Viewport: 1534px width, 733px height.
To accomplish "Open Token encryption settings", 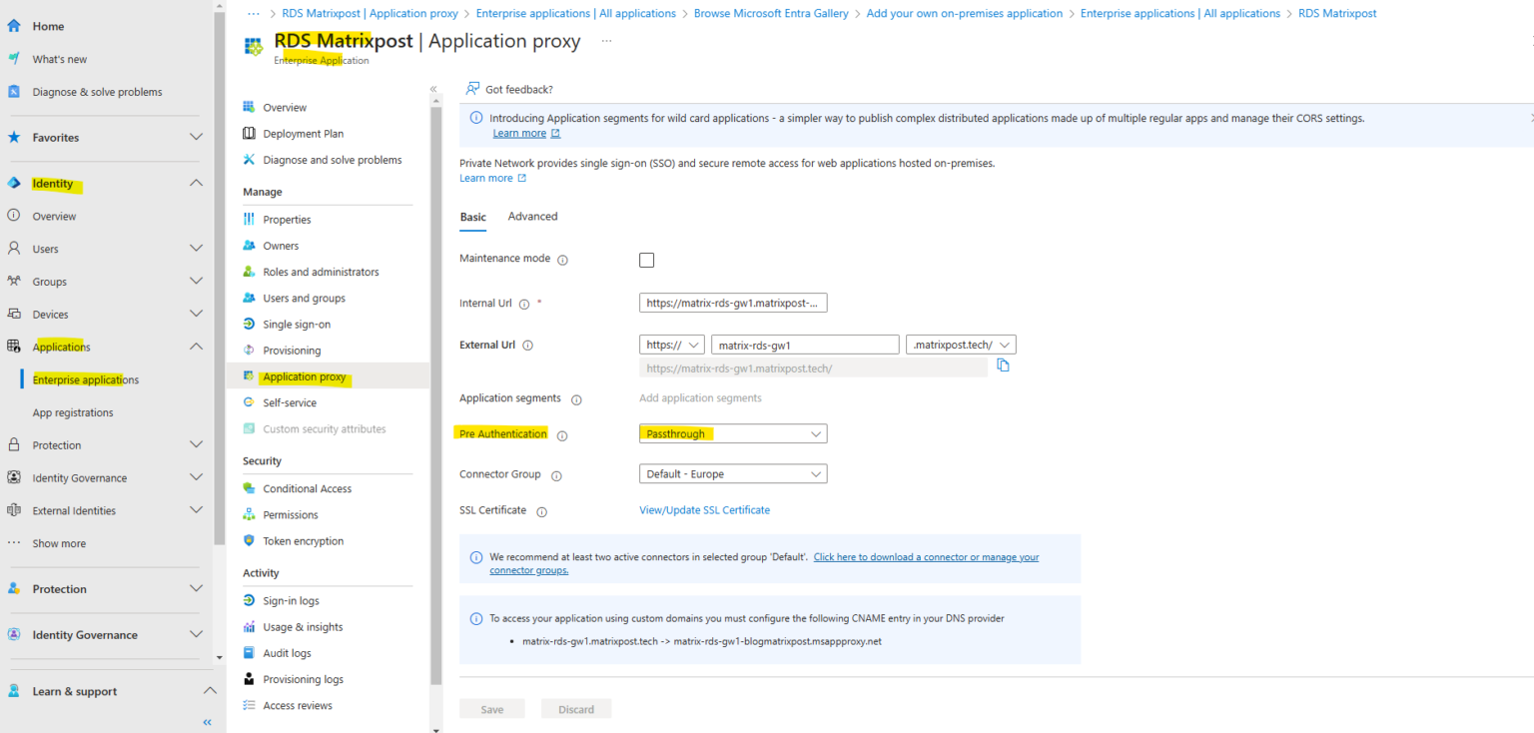I will tap(300, 540).
